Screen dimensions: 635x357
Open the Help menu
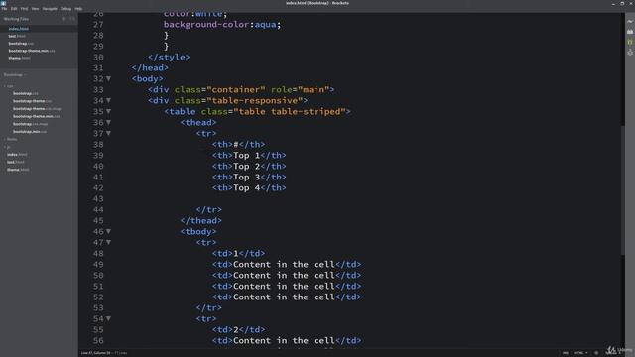[78, 9]
